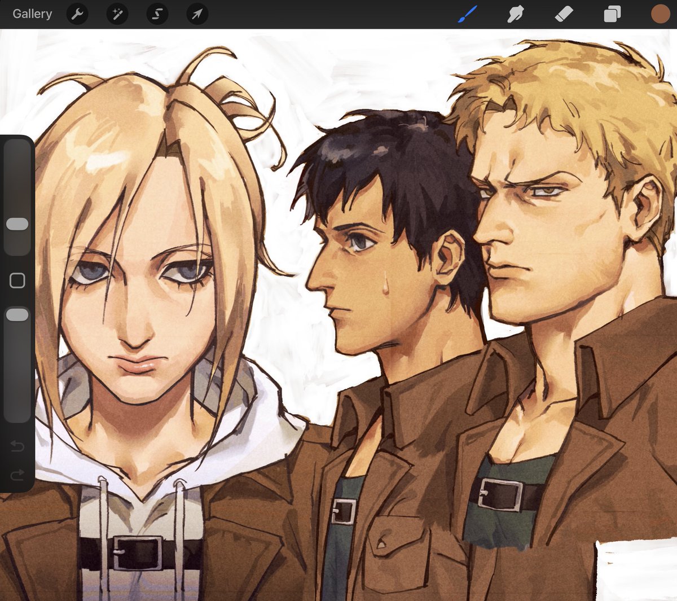Open the Layers panel
This screenshot has width=677, height=601.
pos(612,14)
